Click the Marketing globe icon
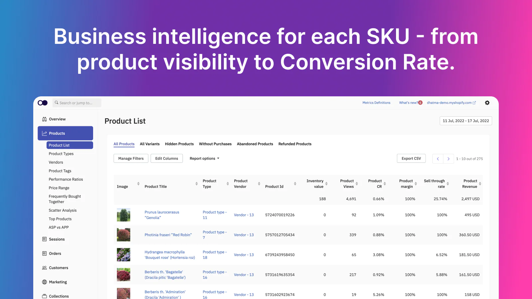532x299 pixels. (44, 282)
